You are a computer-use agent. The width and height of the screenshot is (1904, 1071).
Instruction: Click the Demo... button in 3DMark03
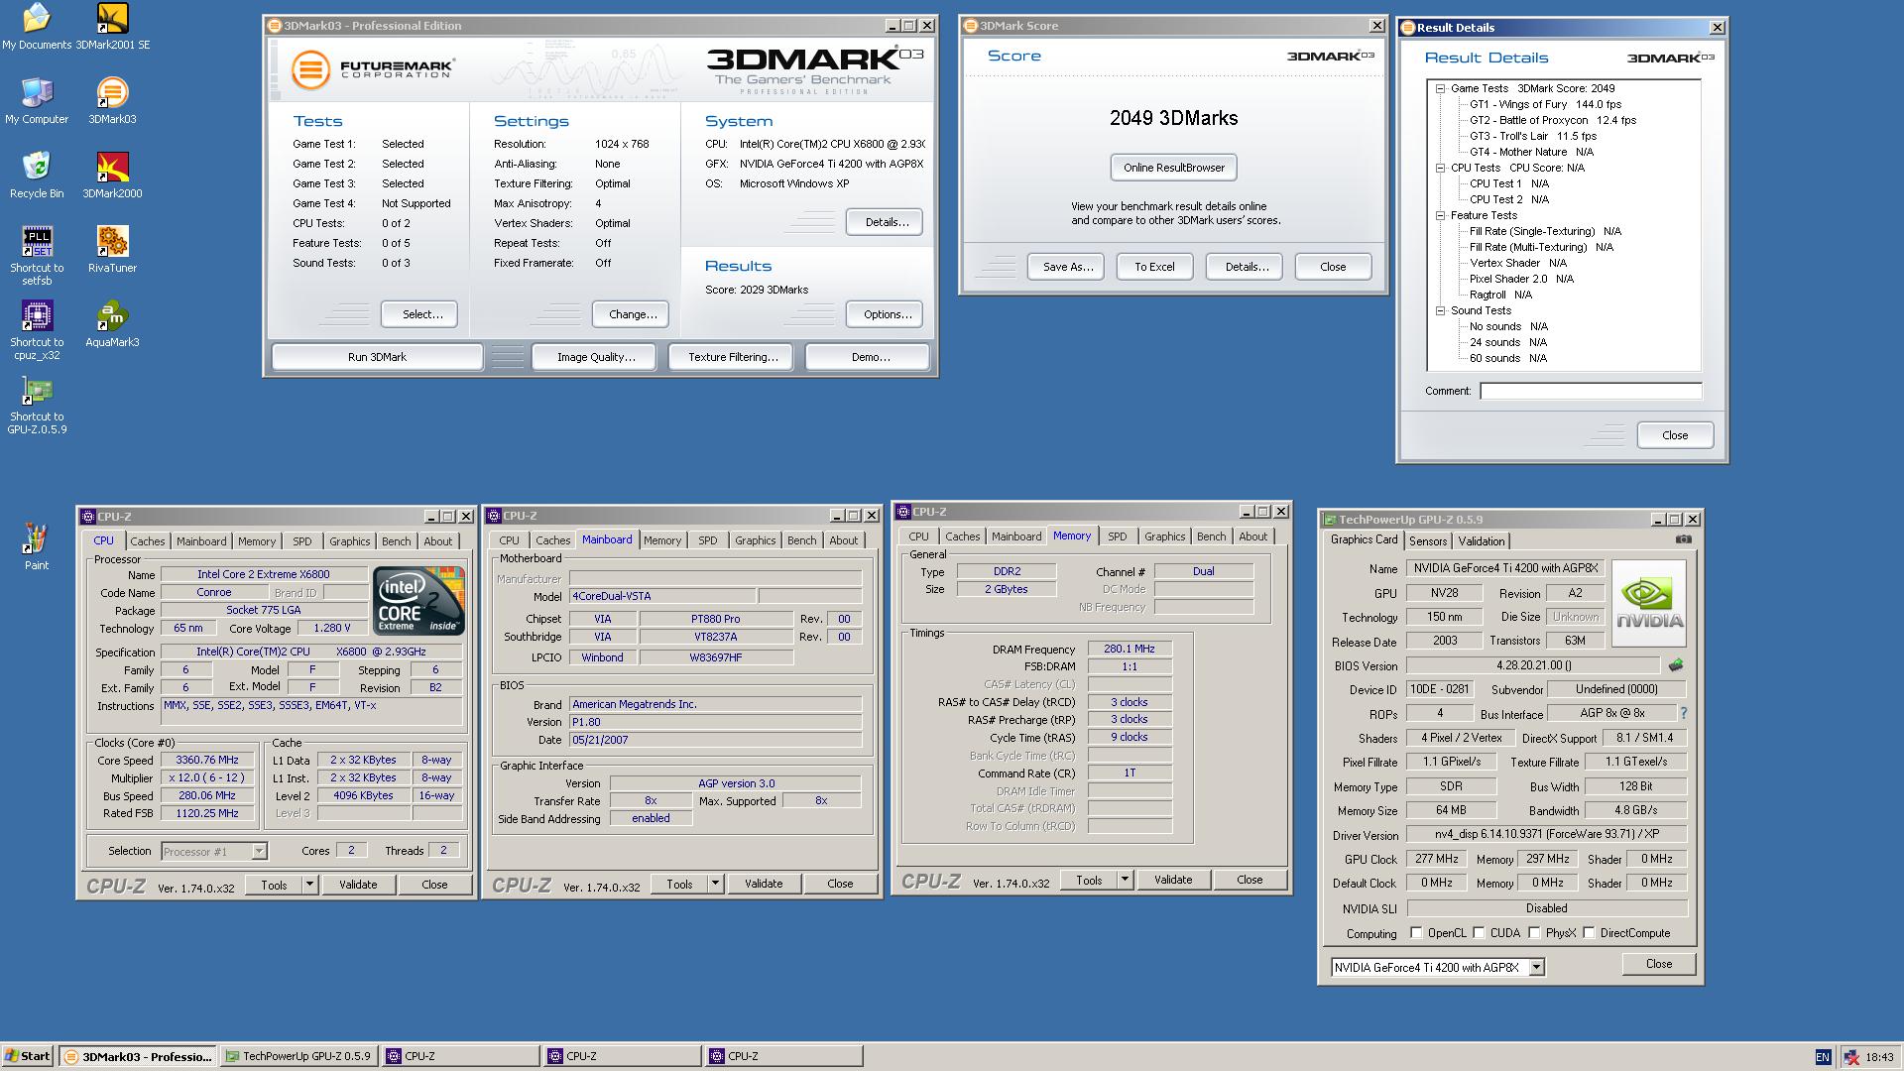[870, 357]
